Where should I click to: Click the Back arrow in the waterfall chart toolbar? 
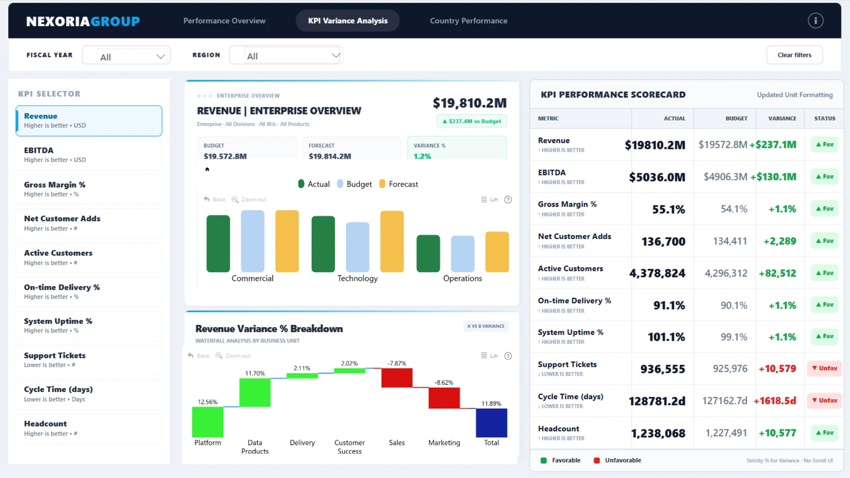[191, 355]
